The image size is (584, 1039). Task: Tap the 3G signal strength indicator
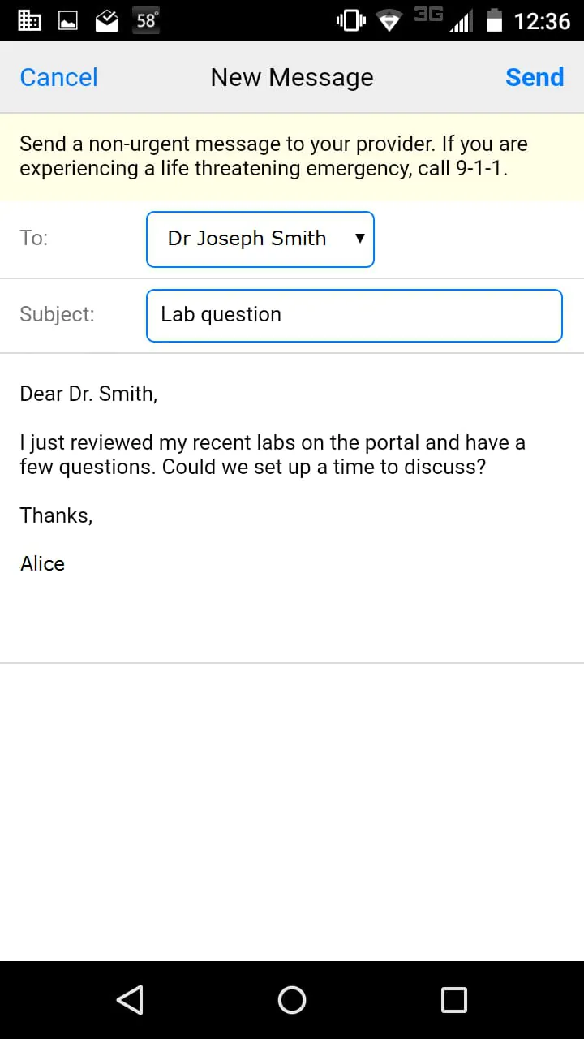[x=444, y=20]
